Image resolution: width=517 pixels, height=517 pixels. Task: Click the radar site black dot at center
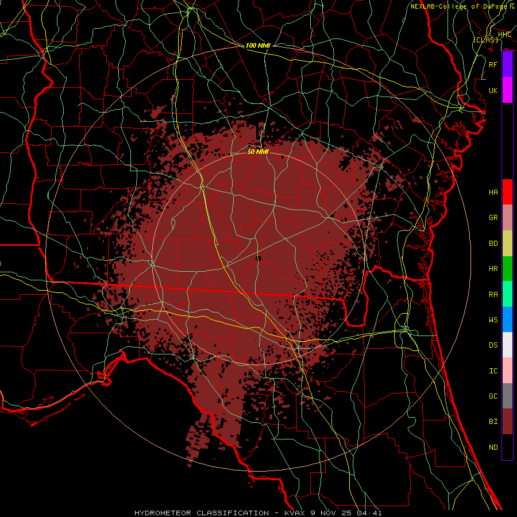tap(258, 258)
